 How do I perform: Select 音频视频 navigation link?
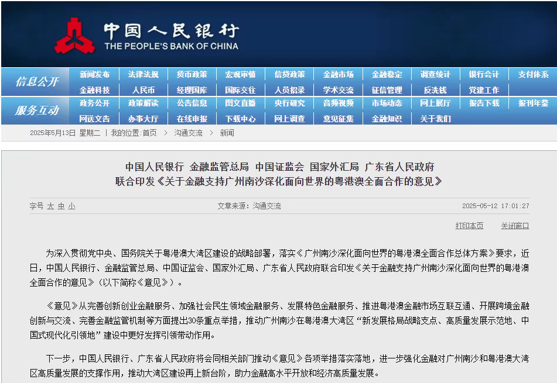pos(338,103)
